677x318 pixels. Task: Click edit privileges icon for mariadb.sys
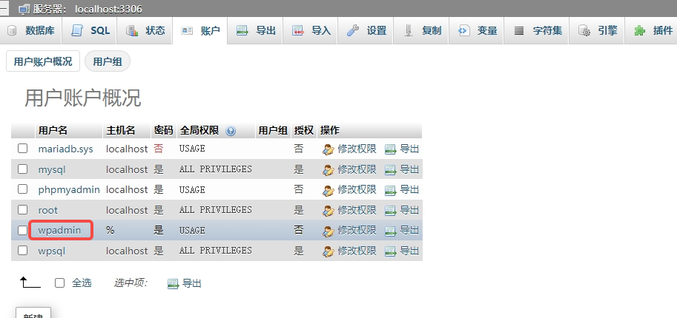point(328,149)
